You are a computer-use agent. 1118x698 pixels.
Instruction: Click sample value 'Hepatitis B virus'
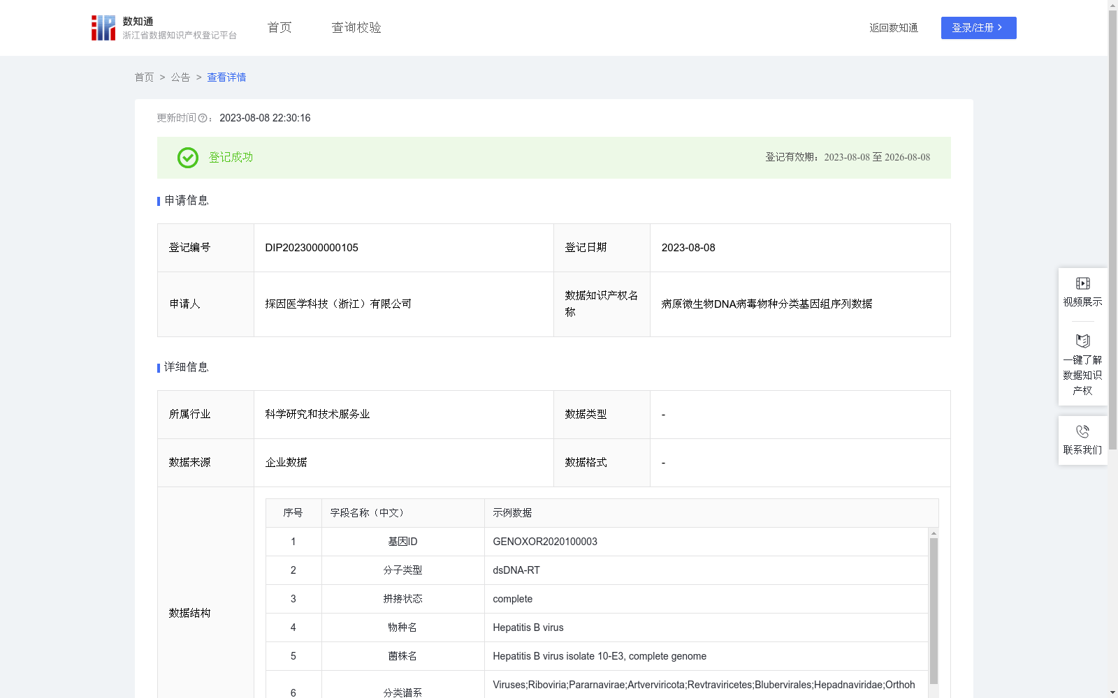pyautogui.click(x=528, y=628)
